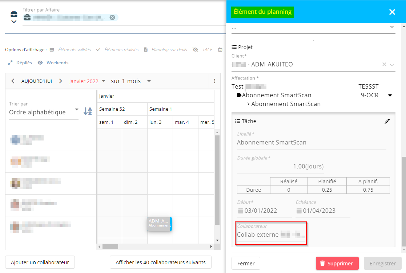Go to previous month with left arrow

[x=13, y=81]
